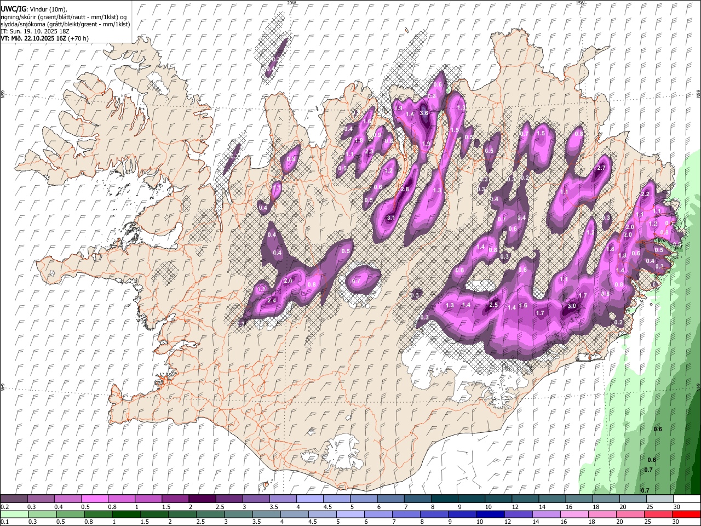
Task: Click the '15W' longitude label at top
Action: pos(581,3)
